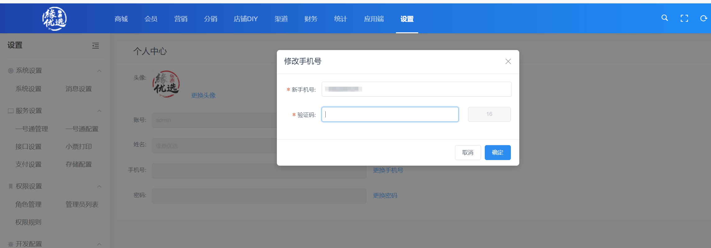Image resolution: width=711 pixels, height=248 pixels.
Task: Collapse the 开发配置 sidebar section
Action: pos(99,244)
